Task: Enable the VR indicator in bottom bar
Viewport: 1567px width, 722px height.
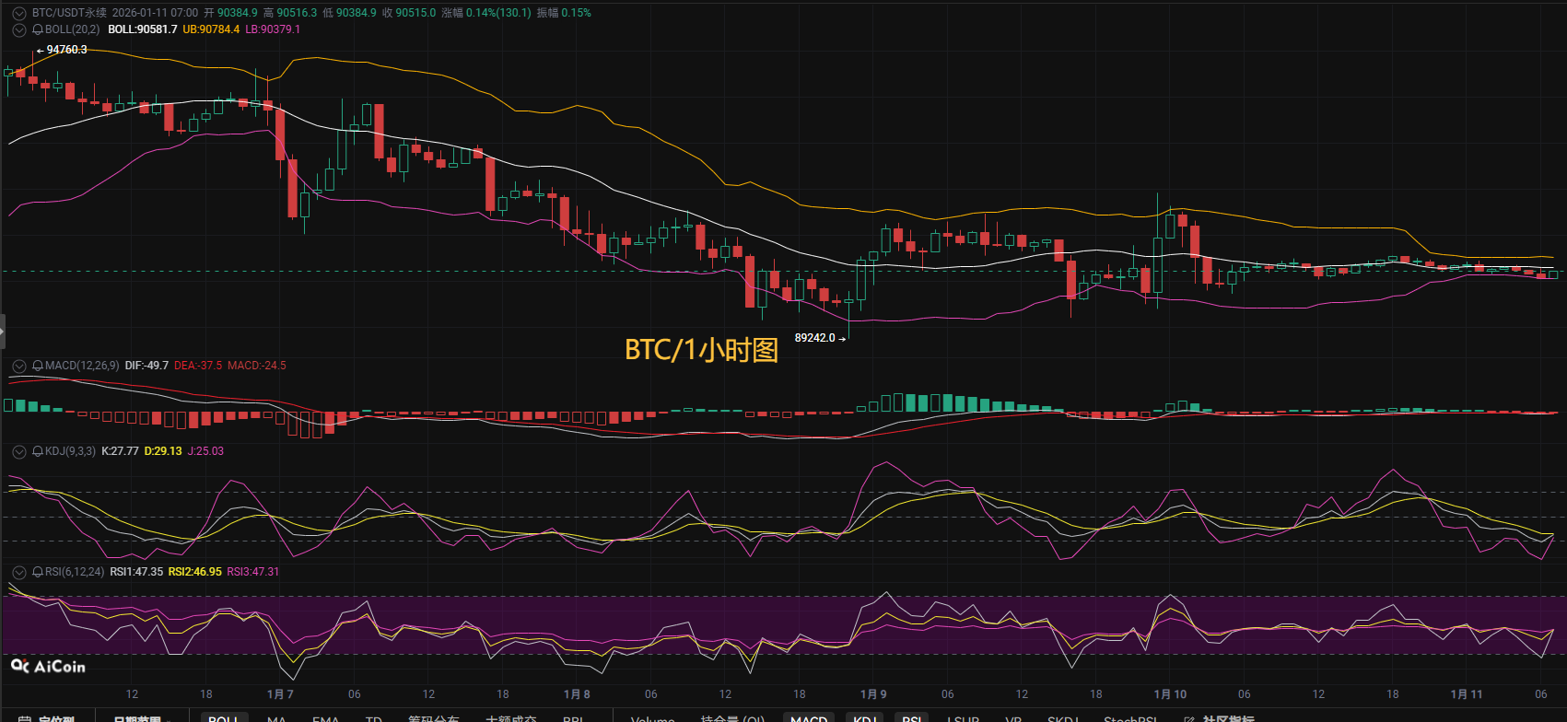Action: tap(1014, 718)
